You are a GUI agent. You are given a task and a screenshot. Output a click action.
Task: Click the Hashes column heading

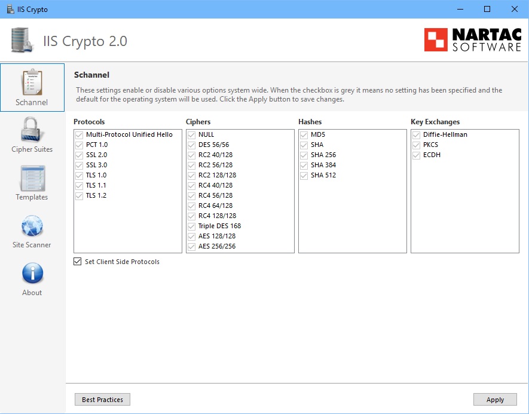310,122
